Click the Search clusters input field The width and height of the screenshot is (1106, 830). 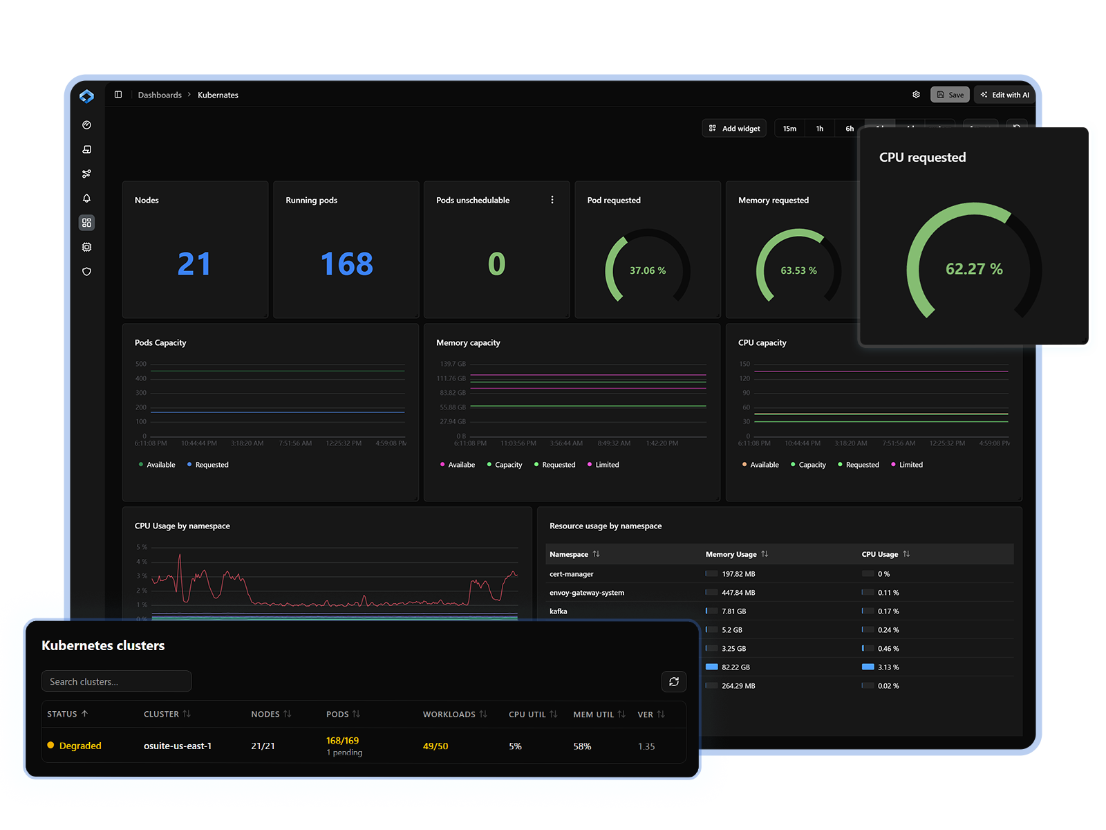116,681
